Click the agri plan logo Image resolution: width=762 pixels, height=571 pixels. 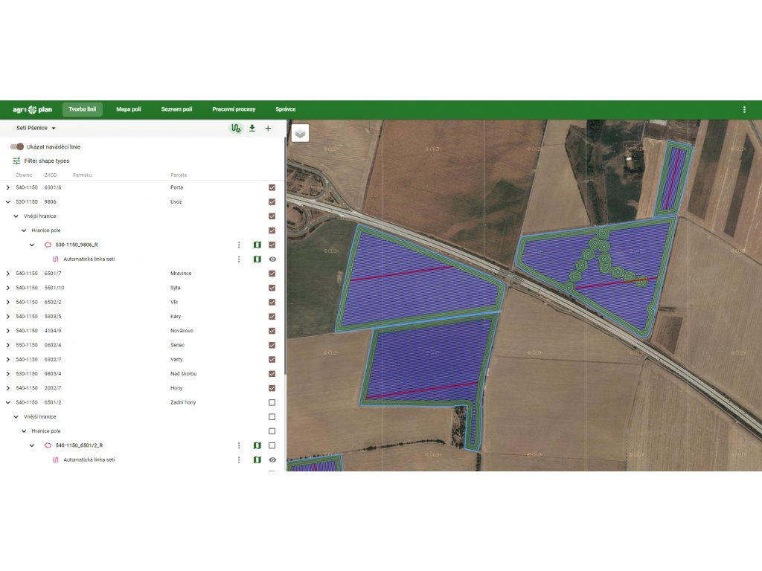coord(32,109)
